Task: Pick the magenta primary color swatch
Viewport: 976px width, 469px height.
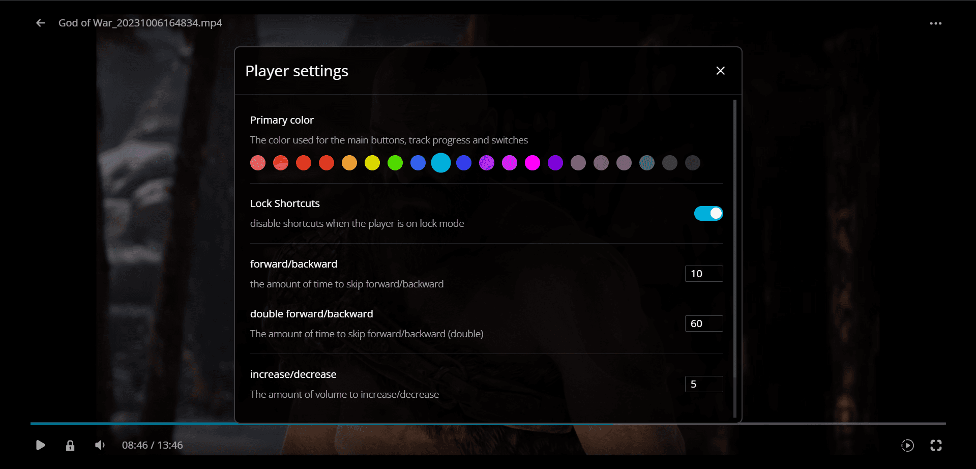Action: click(x=533, y=163)
